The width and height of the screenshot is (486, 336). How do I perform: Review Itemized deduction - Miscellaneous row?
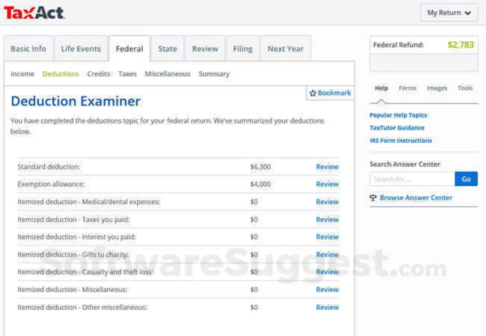327,290
